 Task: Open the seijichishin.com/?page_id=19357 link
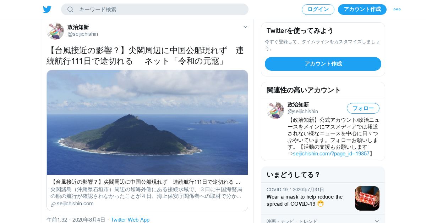coord(331,154)
